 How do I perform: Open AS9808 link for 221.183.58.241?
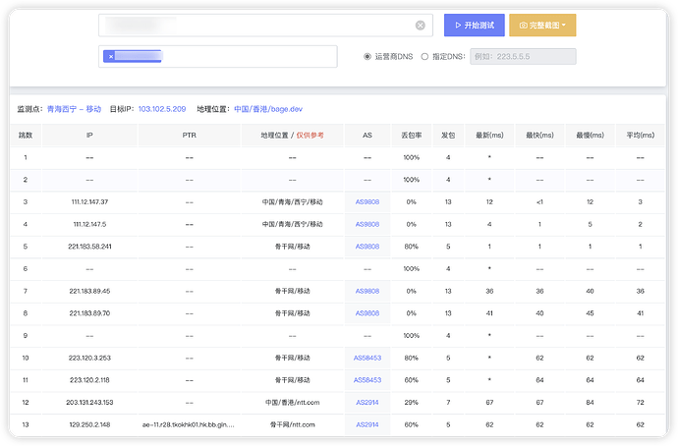[367, 247]
